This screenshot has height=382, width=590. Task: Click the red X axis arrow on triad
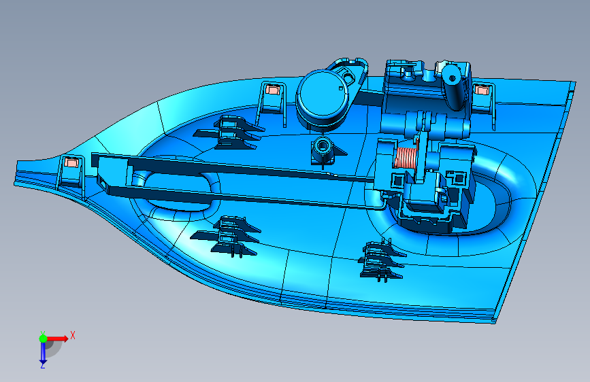click(x=57, y=338)
